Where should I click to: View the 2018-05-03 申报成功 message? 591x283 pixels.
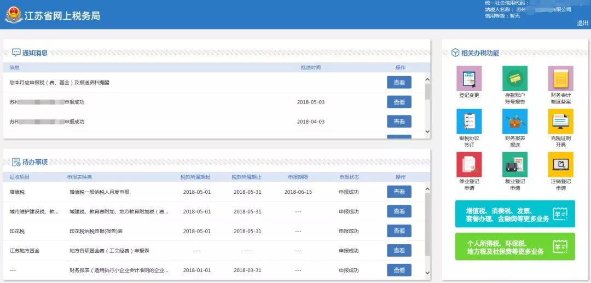coord(399,102)
